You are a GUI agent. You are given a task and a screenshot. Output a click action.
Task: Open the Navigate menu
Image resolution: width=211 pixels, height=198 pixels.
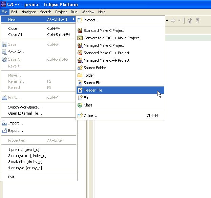tap(28, 12)
